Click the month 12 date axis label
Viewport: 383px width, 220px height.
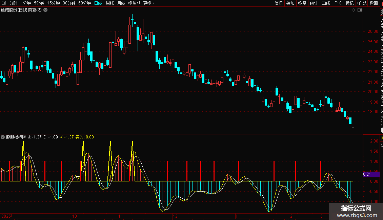[175, 216]
